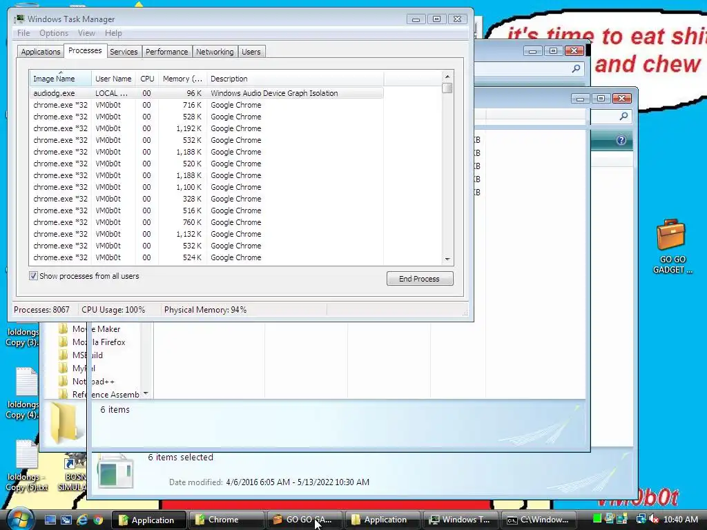Viewport: 707px width, 530px height.
Task: Open the GO GO GADGET desktop briefcase icon
Action: [671, 246]
